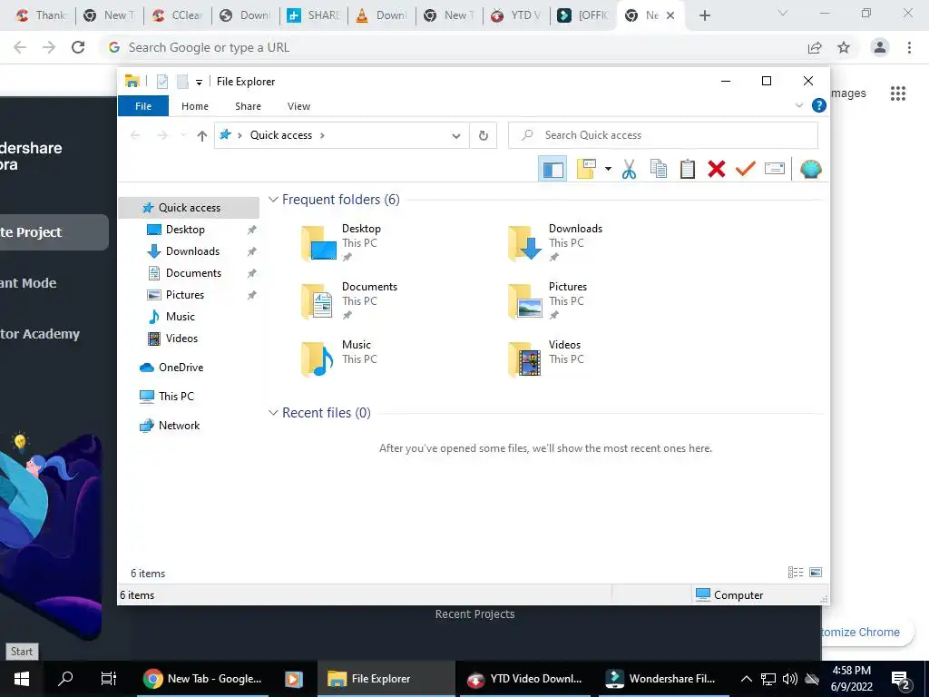Click the red X Delete icon
929x697 pixels.
(717, 169)
